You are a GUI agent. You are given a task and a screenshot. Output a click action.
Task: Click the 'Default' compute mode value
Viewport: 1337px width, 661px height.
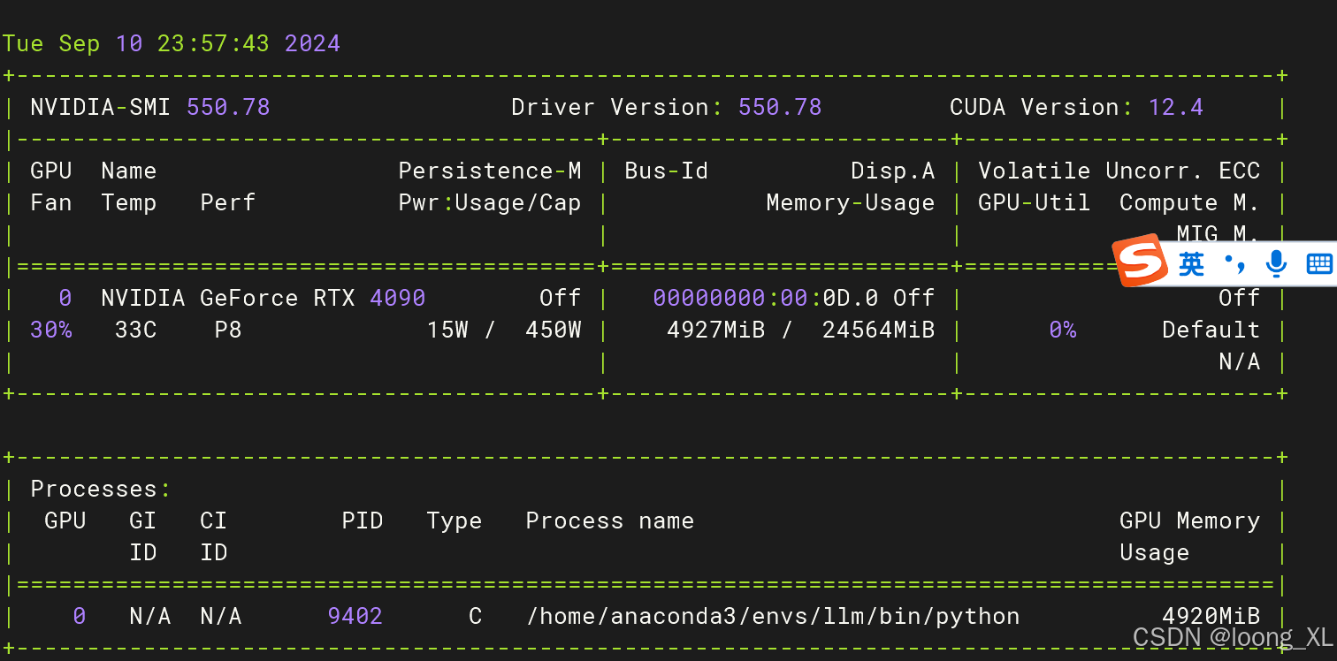[1211, 330]
